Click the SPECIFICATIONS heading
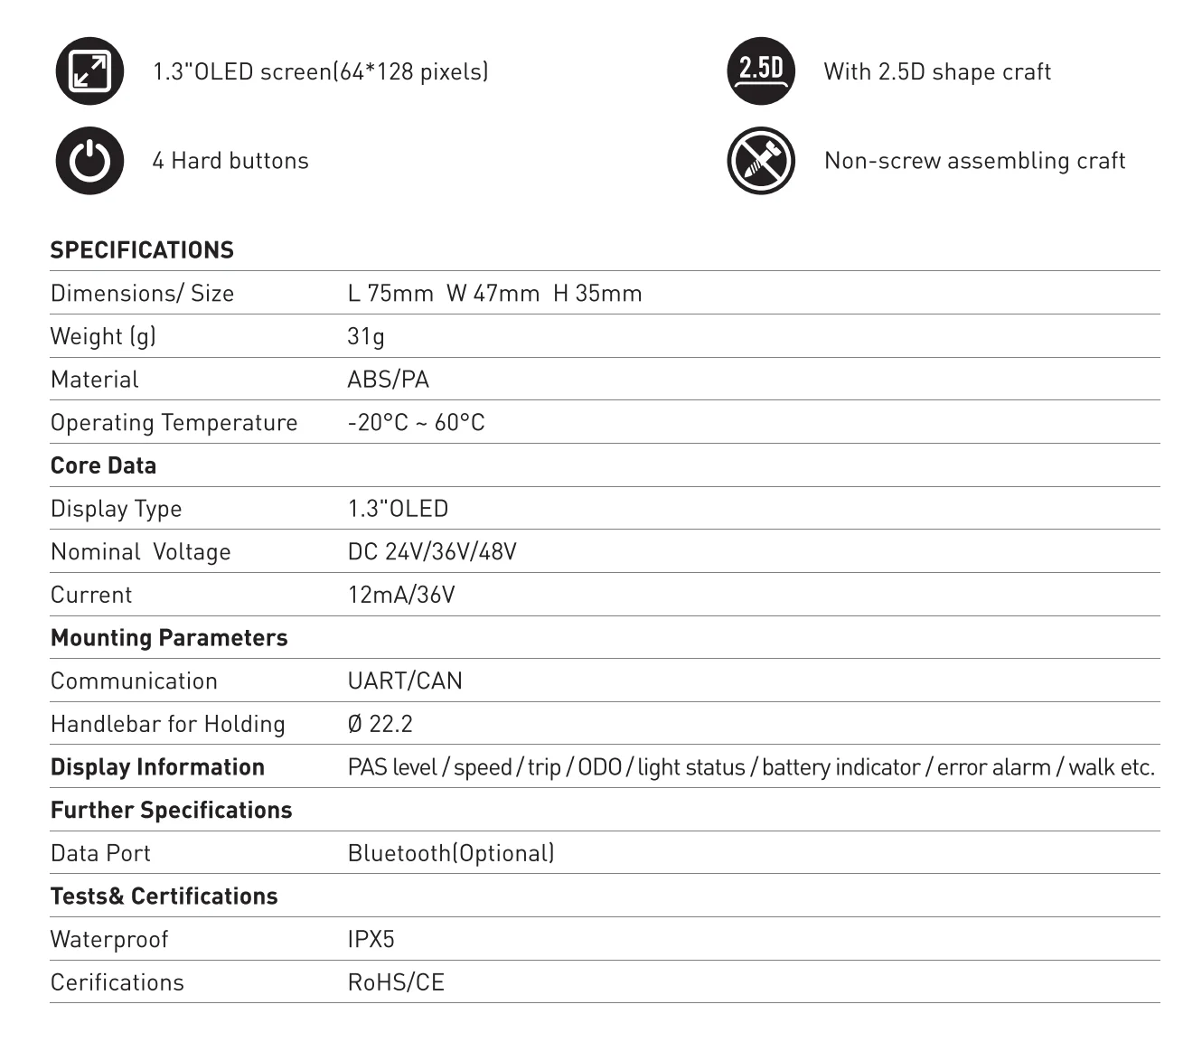 (x=142, y=250)
